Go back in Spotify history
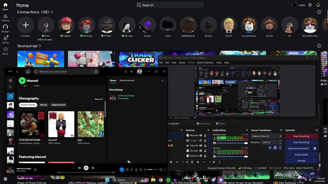Image resolution: width=328 pixels, height=184 pixels. click(17, 72)
